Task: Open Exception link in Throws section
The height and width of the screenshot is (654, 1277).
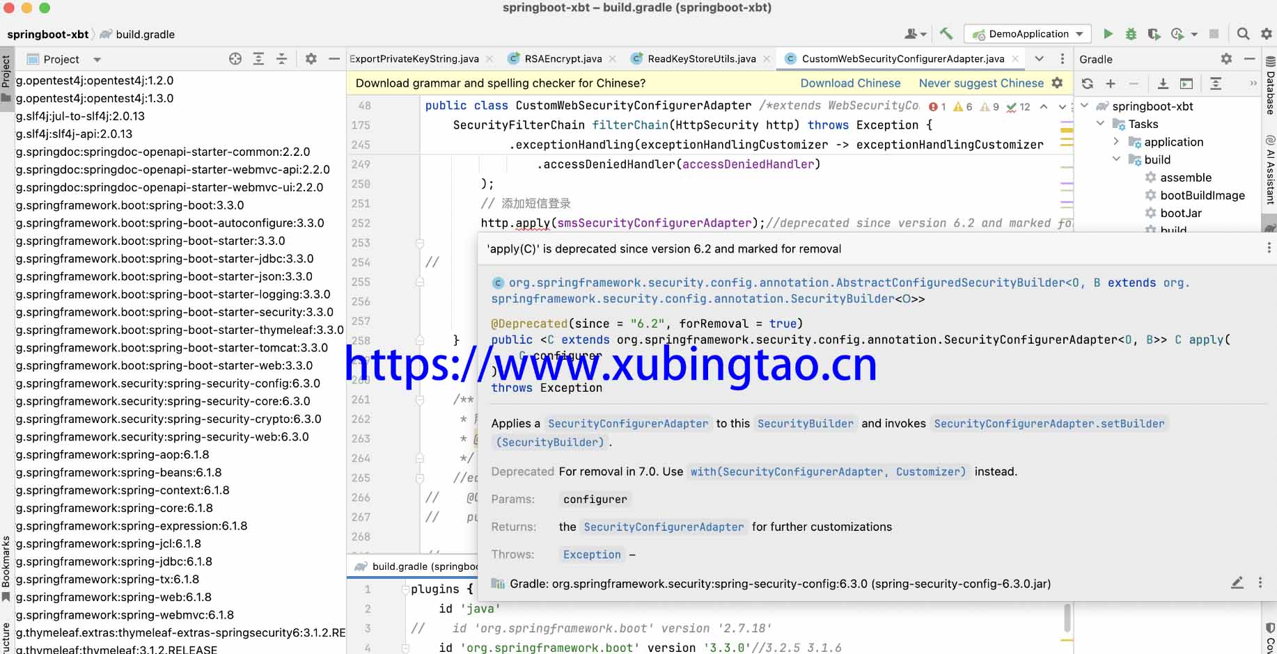Action: click(592, 555)
